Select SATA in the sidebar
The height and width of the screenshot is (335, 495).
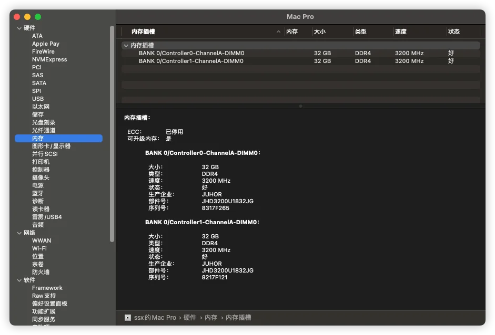[x=39, y=83]
